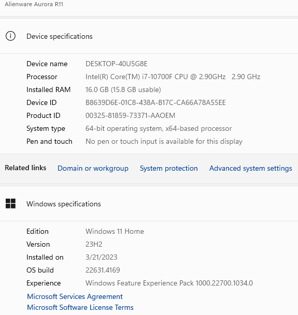Click the Device ID label
This screenshot has height=315, width=298.
(41, 102)
